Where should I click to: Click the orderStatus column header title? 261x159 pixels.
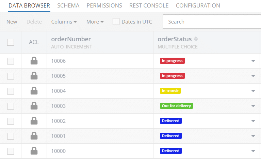click(175, 39)
